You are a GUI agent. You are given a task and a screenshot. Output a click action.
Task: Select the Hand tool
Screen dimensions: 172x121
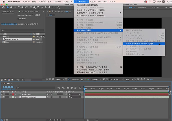coord(11,7)
